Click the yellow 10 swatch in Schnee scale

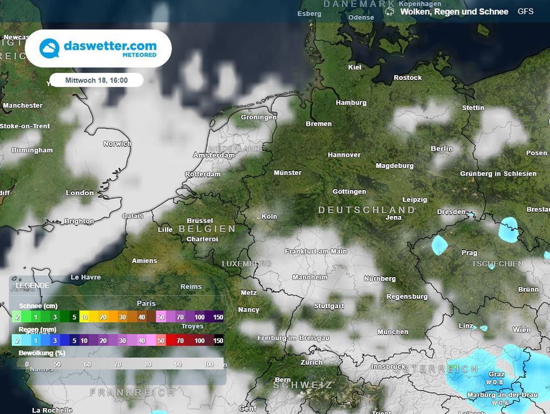pyautogui.click(x=85, y=317)
